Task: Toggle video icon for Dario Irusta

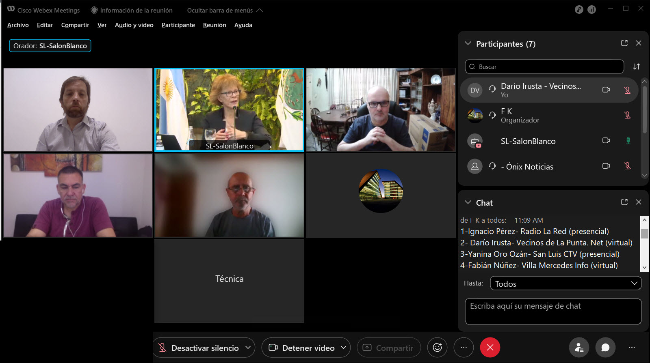Action: click(x=606, y=90)
